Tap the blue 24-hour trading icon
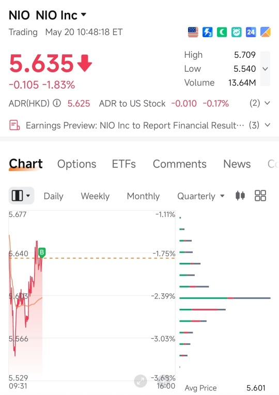The height and width of the screenshot is (395, 279). pyautogui.click(x=251, y=32)
